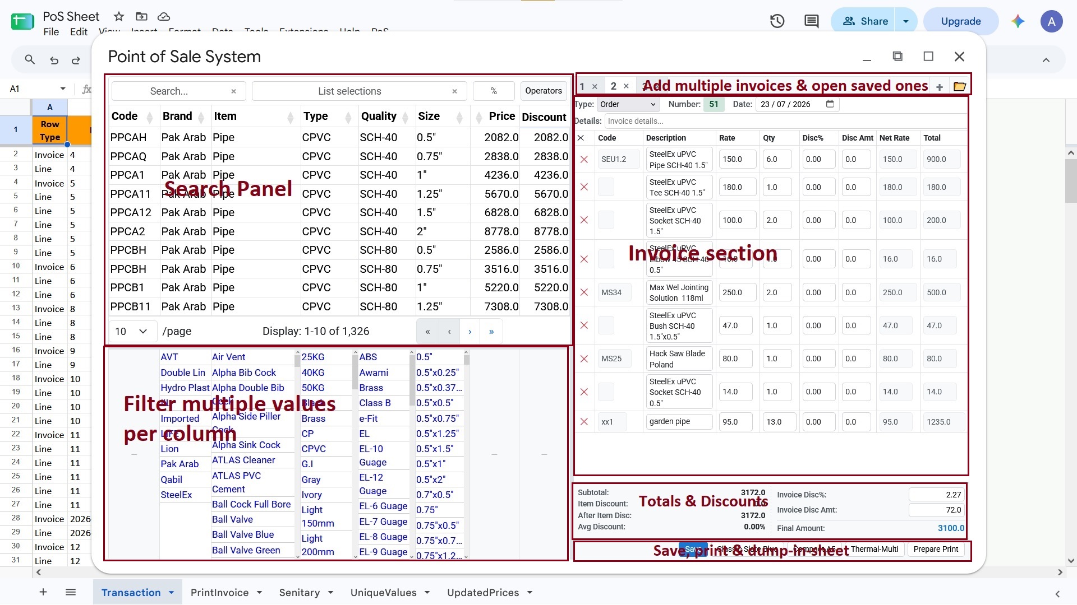The image size is (1077, 605).
Task: Open UpdatedPrices sheet tab menu arrow
Action: tap(530, 593)
